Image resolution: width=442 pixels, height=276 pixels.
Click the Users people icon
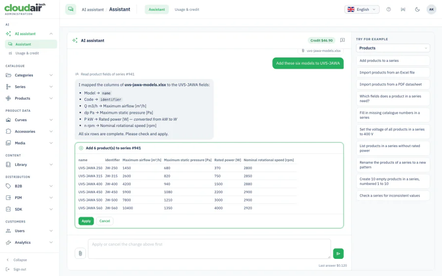8,231
